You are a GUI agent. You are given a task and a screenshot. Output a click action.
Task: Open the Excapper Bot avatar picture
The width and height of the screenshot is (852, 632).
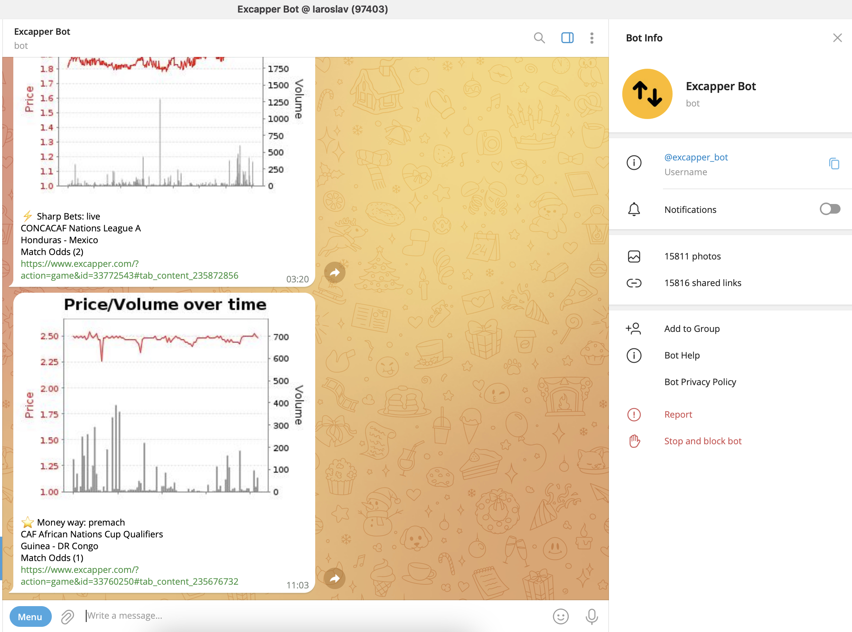(647, 94)
